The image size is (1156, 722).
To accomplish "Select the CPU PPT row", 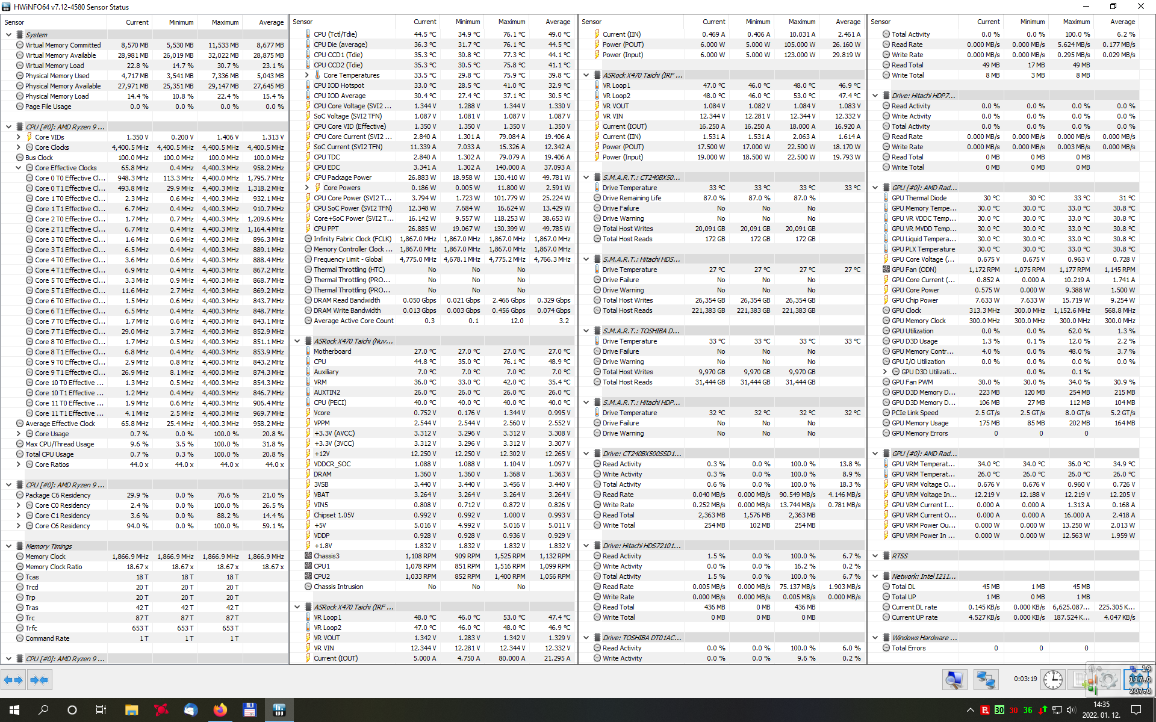I will pos(433,229).
